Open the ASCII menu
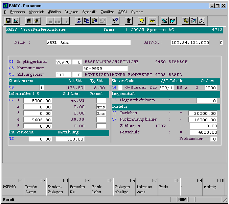Screen dimensions: 229x204 pyautogui.click(x=122, y=12)
